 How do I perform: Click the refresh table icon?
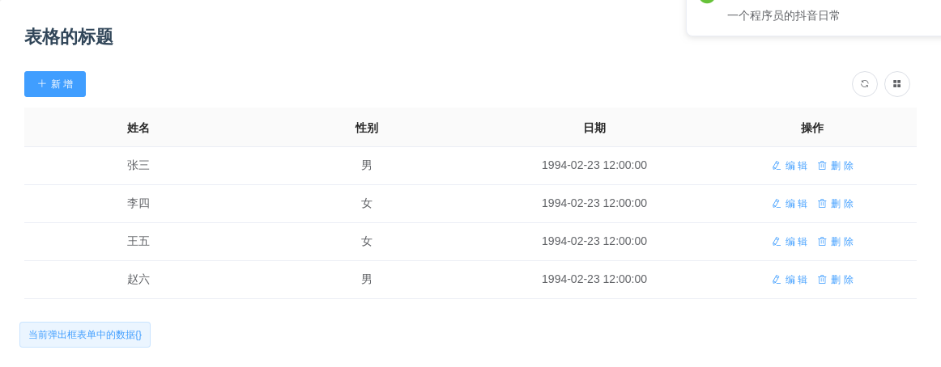(865, 84)
